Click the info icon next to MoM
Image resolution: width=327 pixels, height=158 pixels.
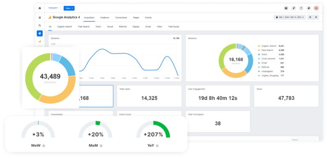click(101, 146)
